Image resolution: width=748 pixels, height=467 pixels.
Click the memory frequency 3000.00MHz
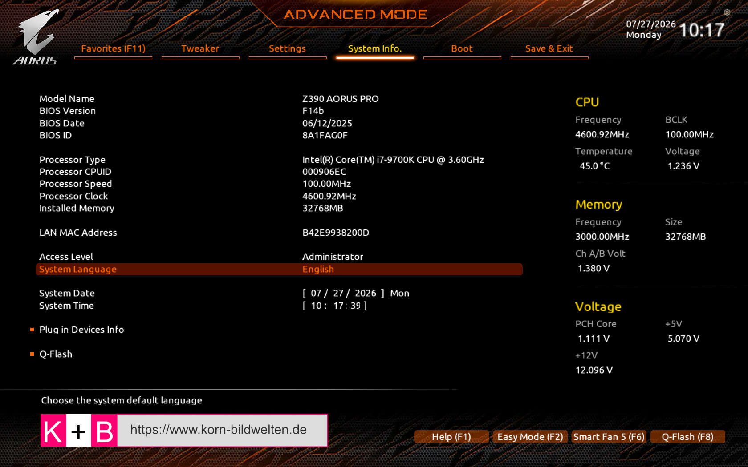tap(602, 237)
